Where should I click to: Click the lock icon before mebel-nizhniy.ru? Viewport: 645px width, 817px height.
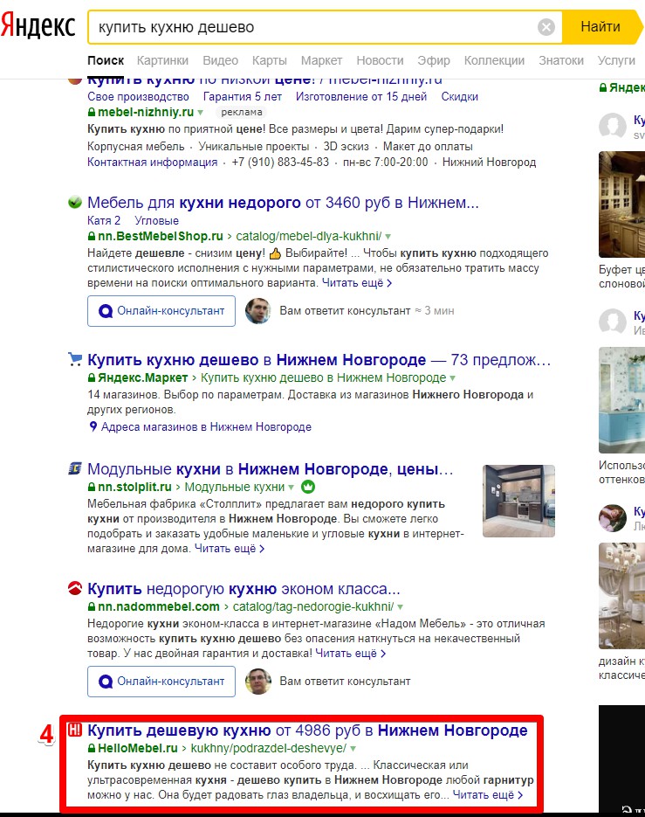[92, 112]
